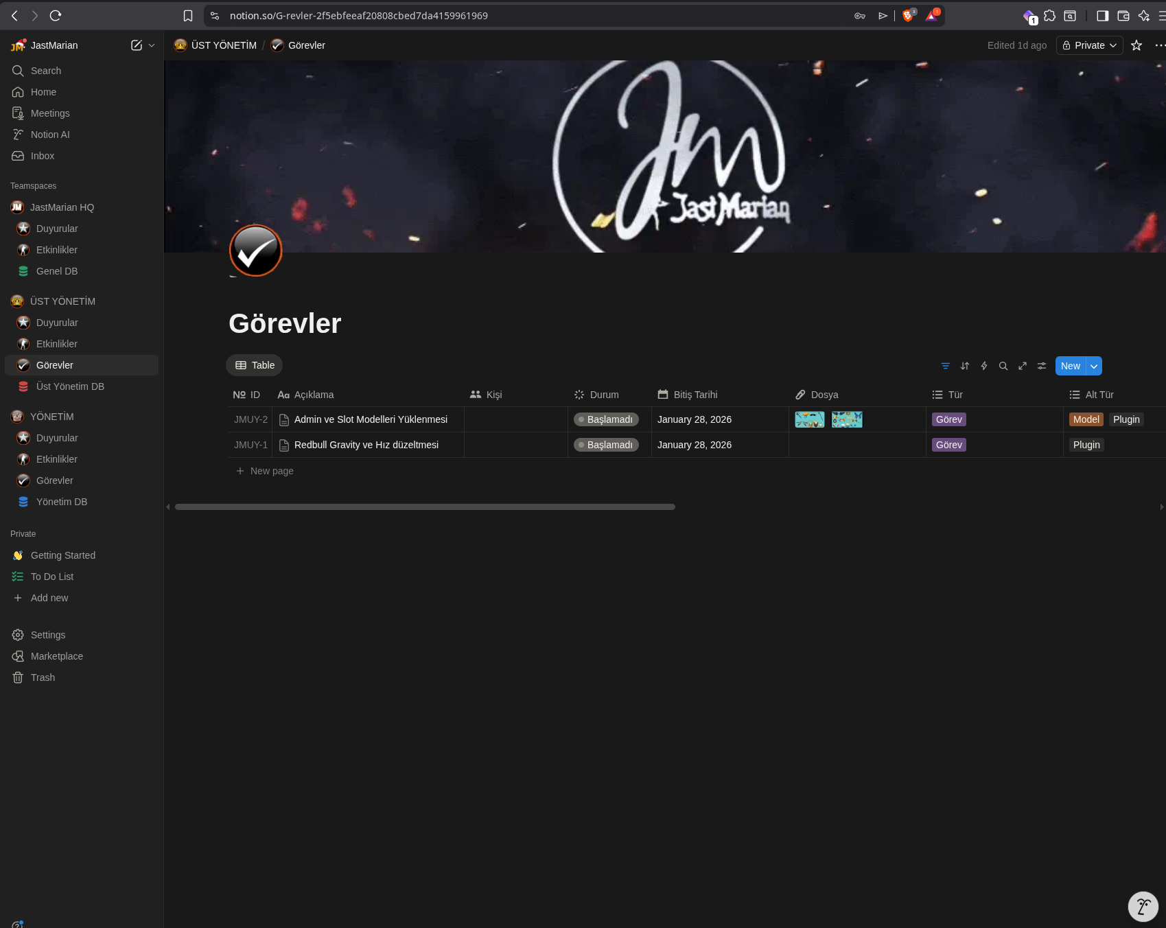Open the page options three-dot menu
Viewport: 1166px width, 928px height.
[1160, 45]
